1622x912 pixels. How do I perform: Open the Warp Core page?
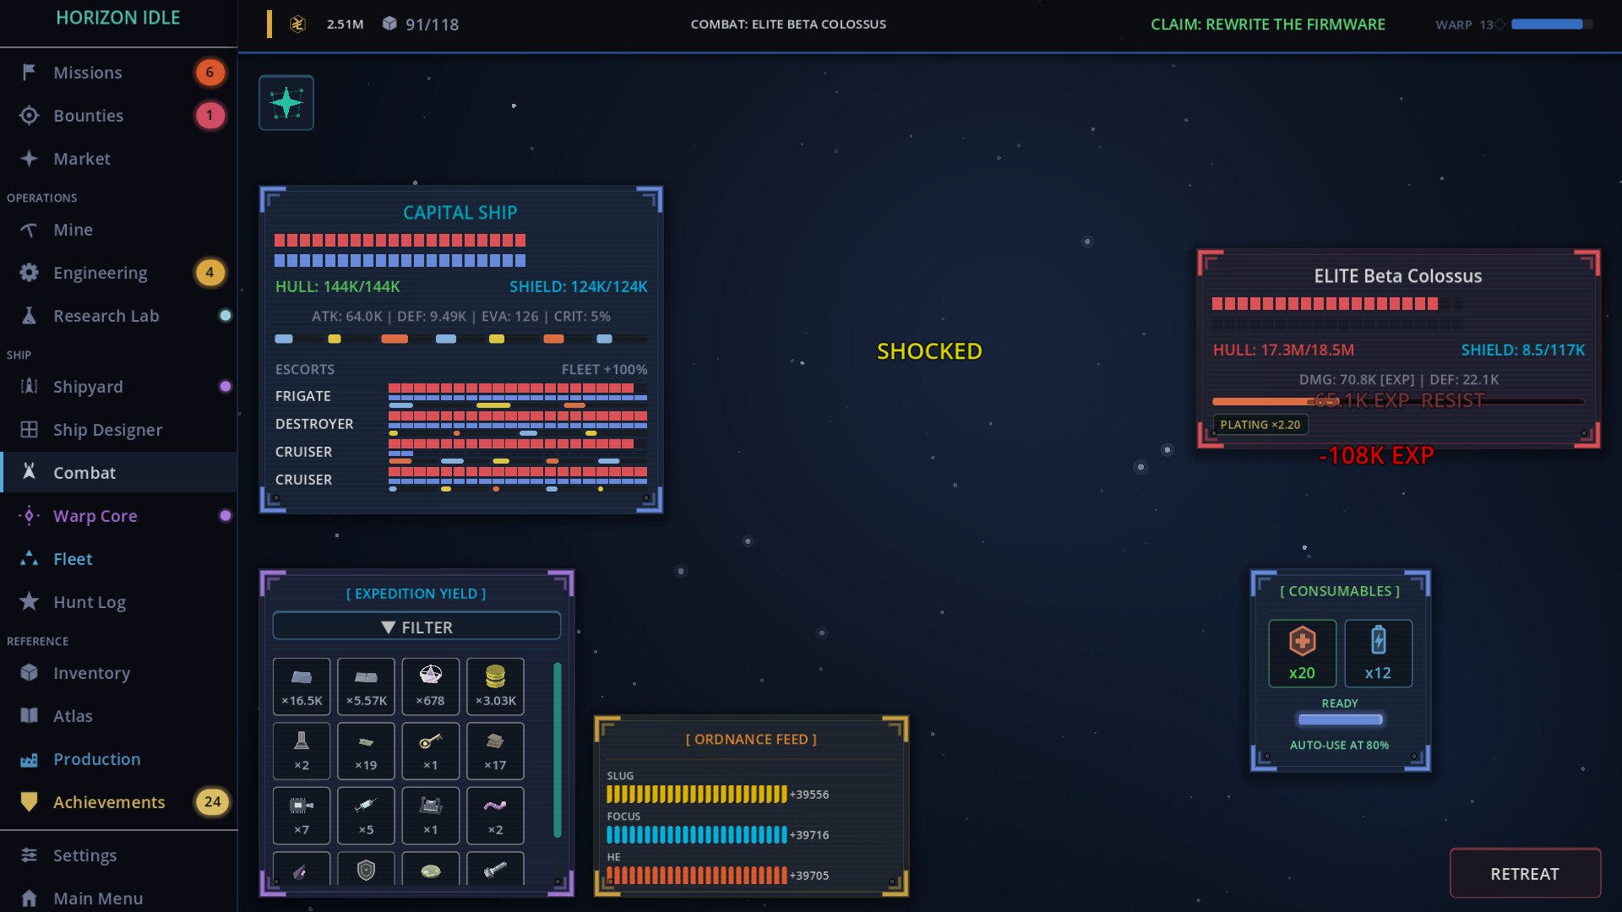118,516
